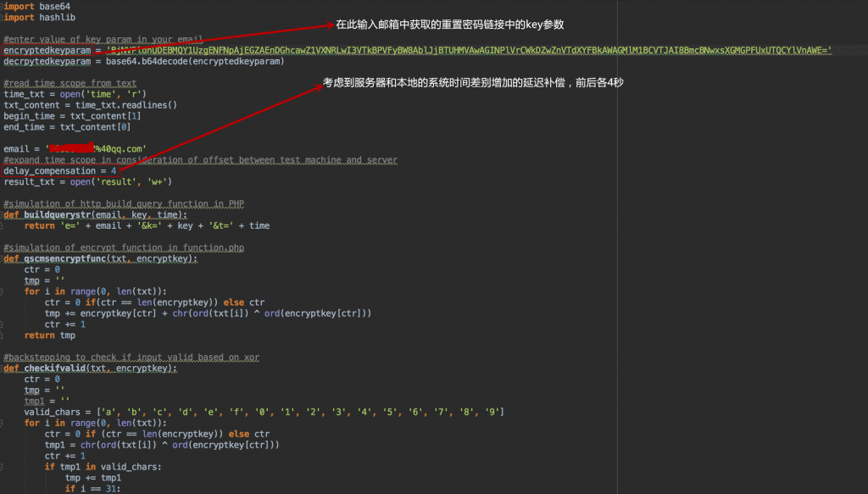Select the Chinese annotation about delay compensation
Image resolution: width=868 pixels, height=494 pixels.
pyautogui.click(x=474, y=83)
